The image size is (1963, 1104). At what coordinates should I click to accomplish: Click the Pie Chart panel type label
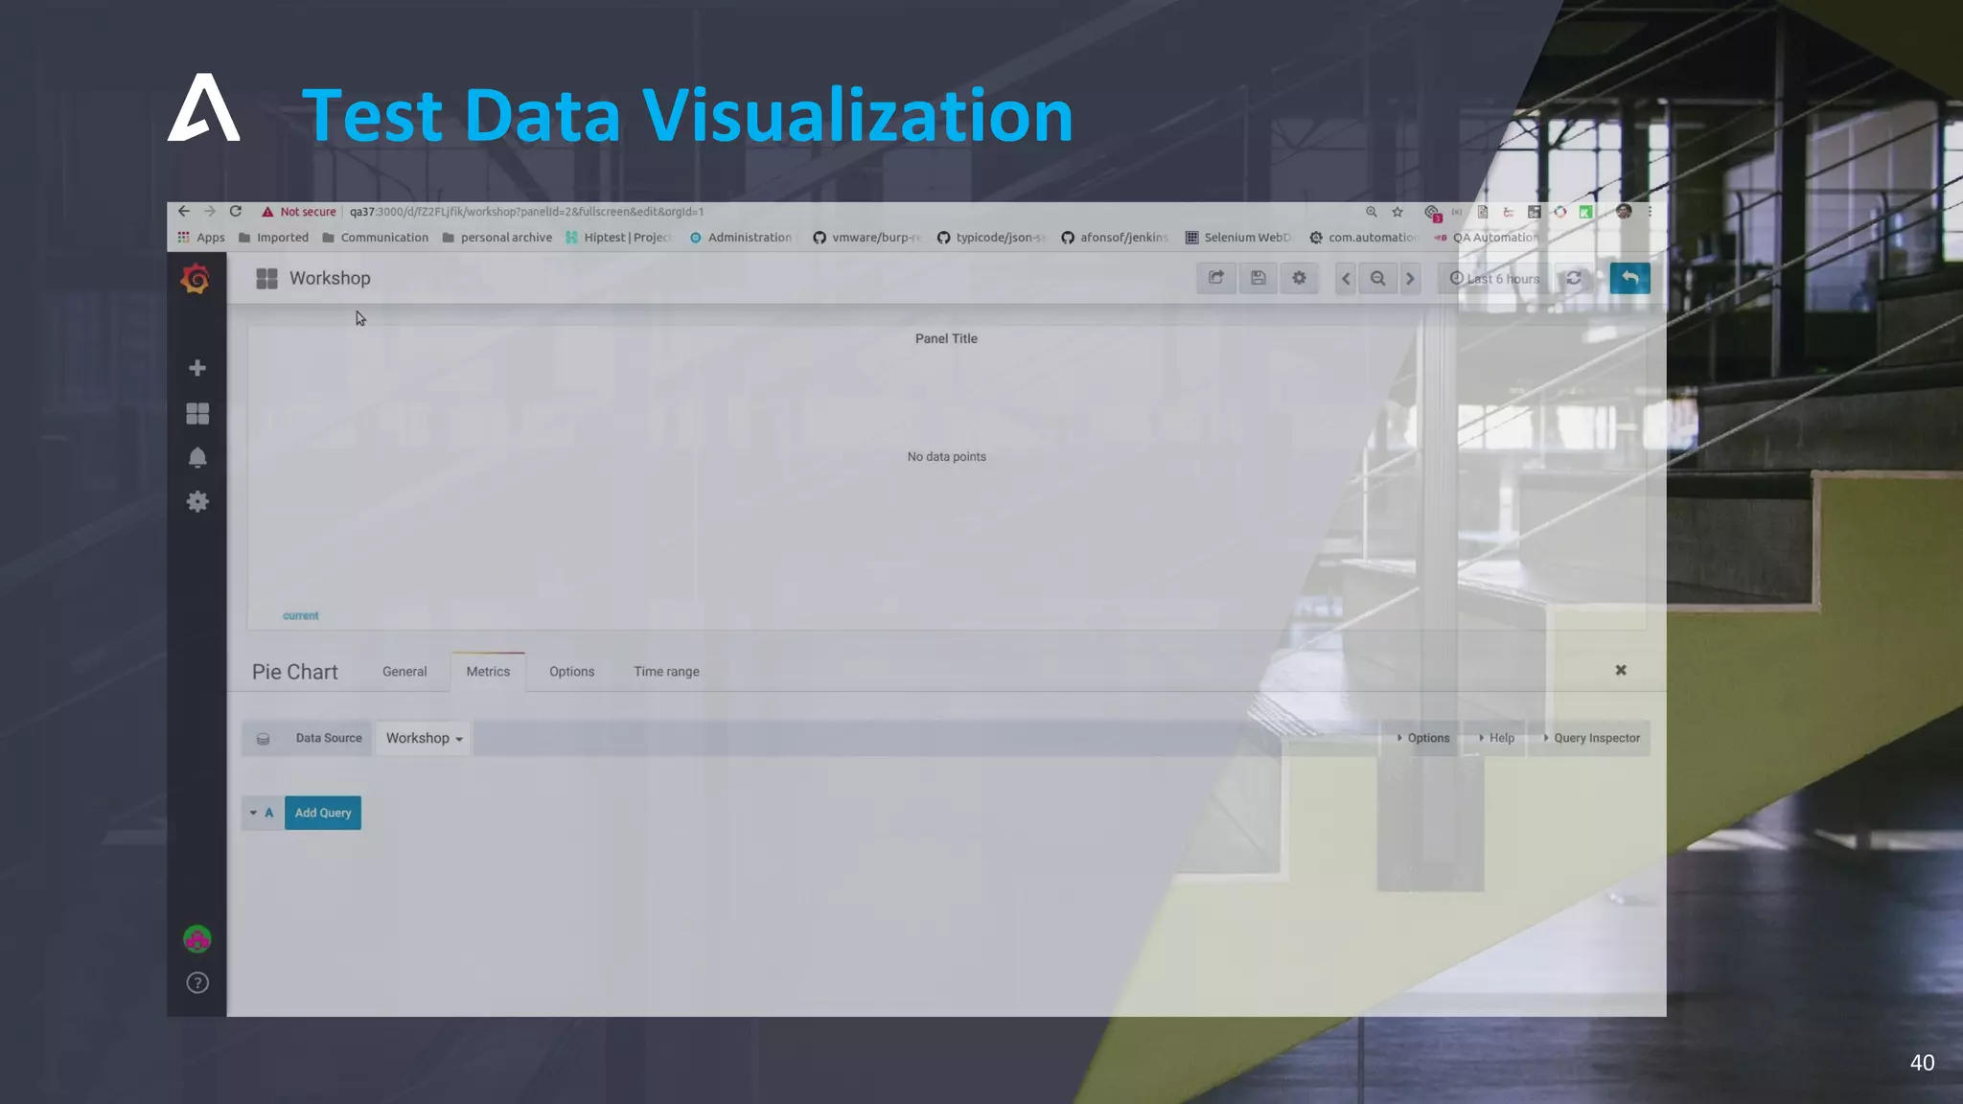(x=295, y=672)
